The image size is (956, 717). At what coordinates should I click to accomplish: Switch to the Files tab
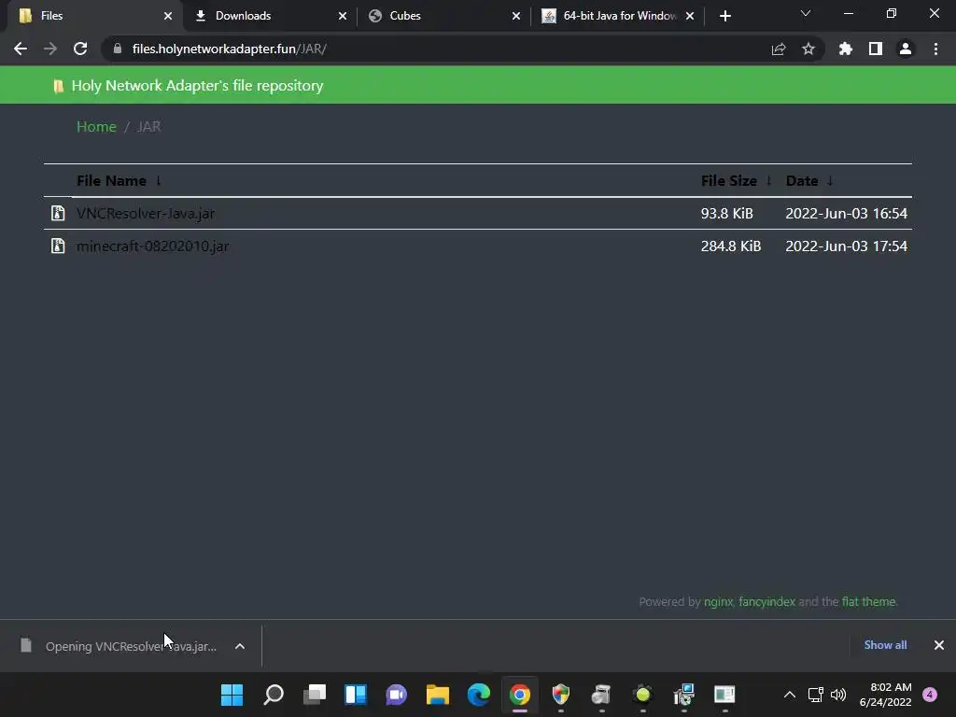[91, 16]
